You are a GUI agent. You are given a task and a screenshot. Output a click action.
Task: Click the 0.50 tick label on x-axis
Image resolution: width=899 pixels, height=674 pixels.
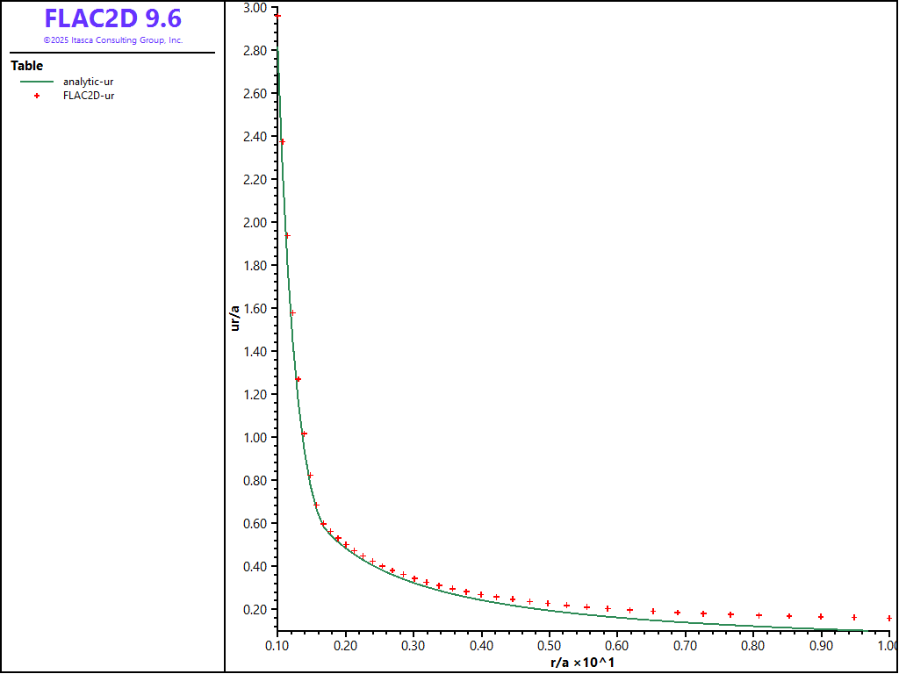pos(549,646)
